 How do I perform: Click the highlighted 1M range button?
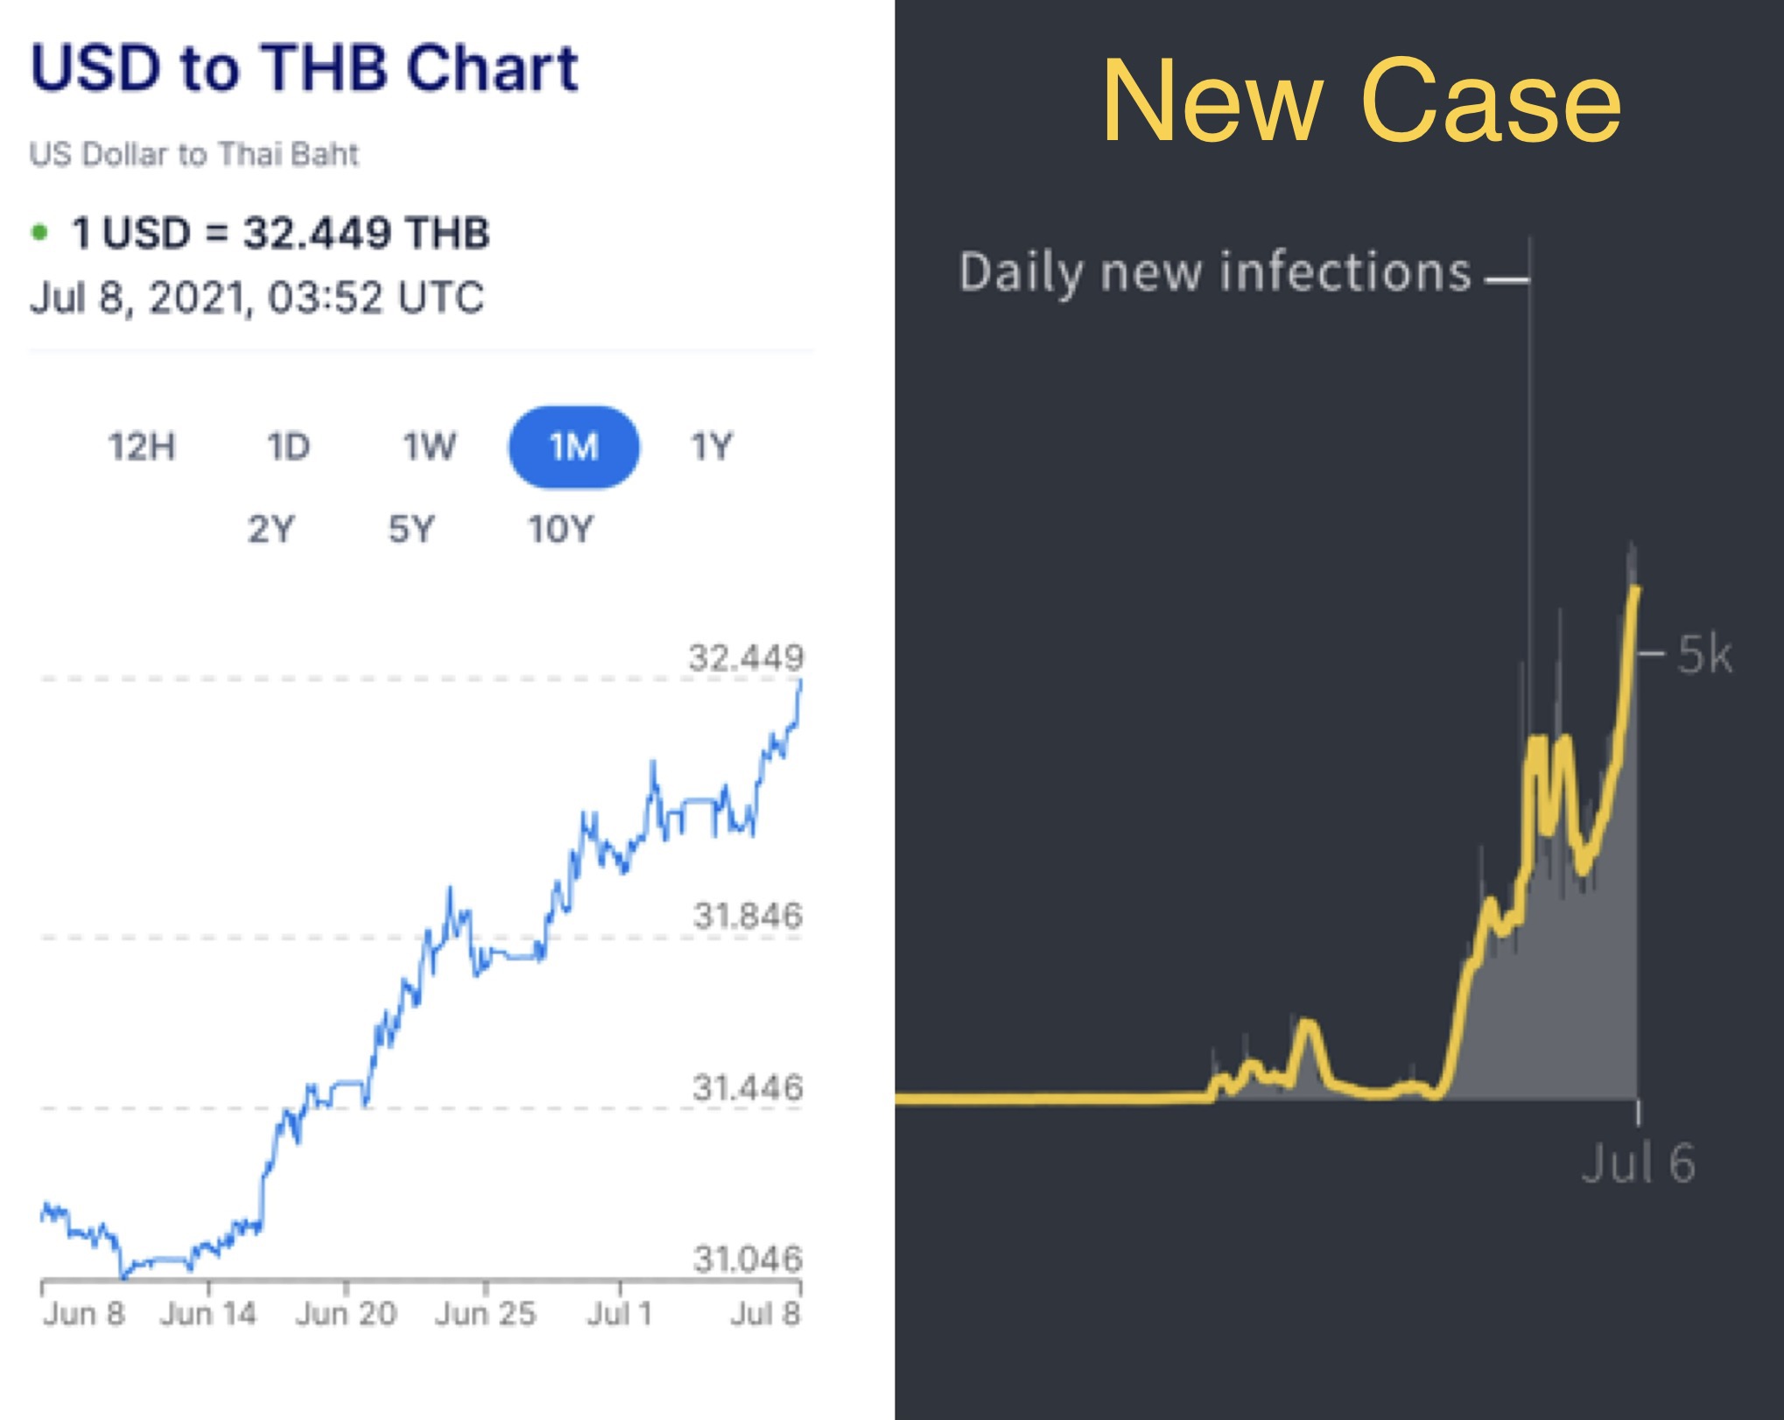click(573, 447)
